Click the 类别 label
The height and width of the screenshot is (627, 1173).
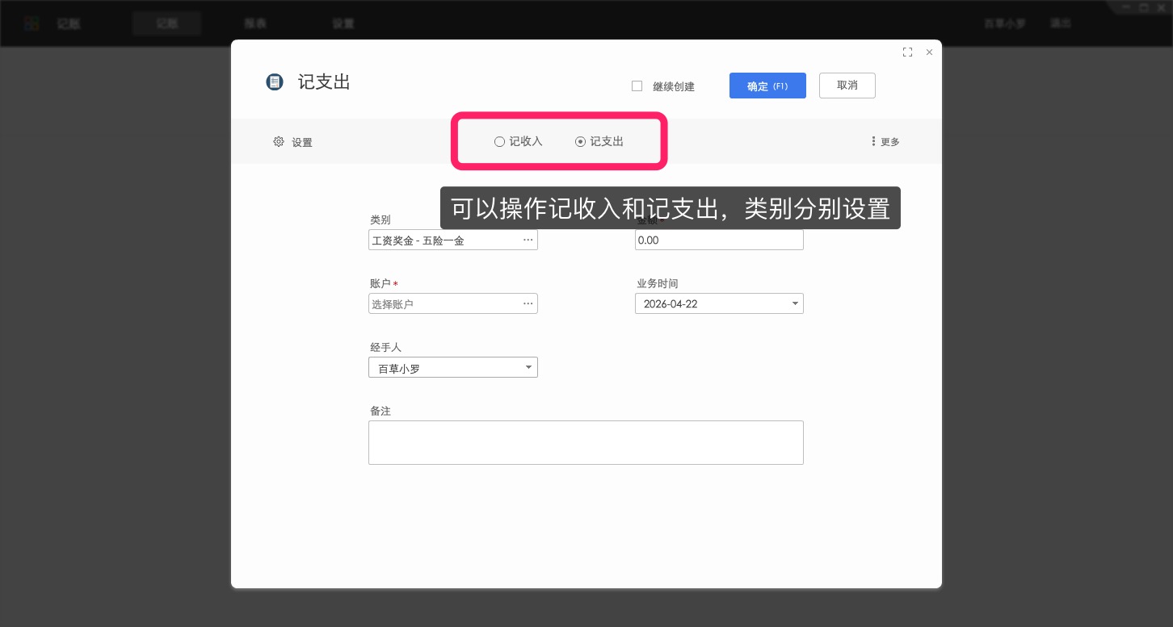380,219
